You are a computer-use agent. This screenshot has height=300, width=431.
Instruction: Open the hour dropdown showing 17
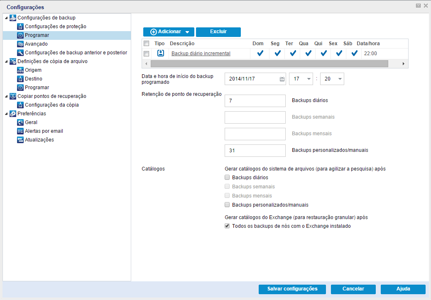pyautogui.click(x=309, y=79)
